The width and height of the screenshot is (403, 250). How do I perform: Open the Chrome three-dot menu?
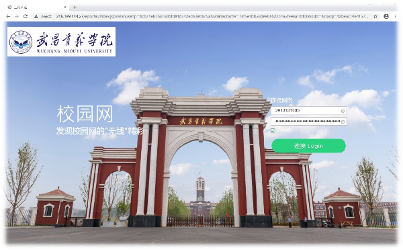click(395, 16)
